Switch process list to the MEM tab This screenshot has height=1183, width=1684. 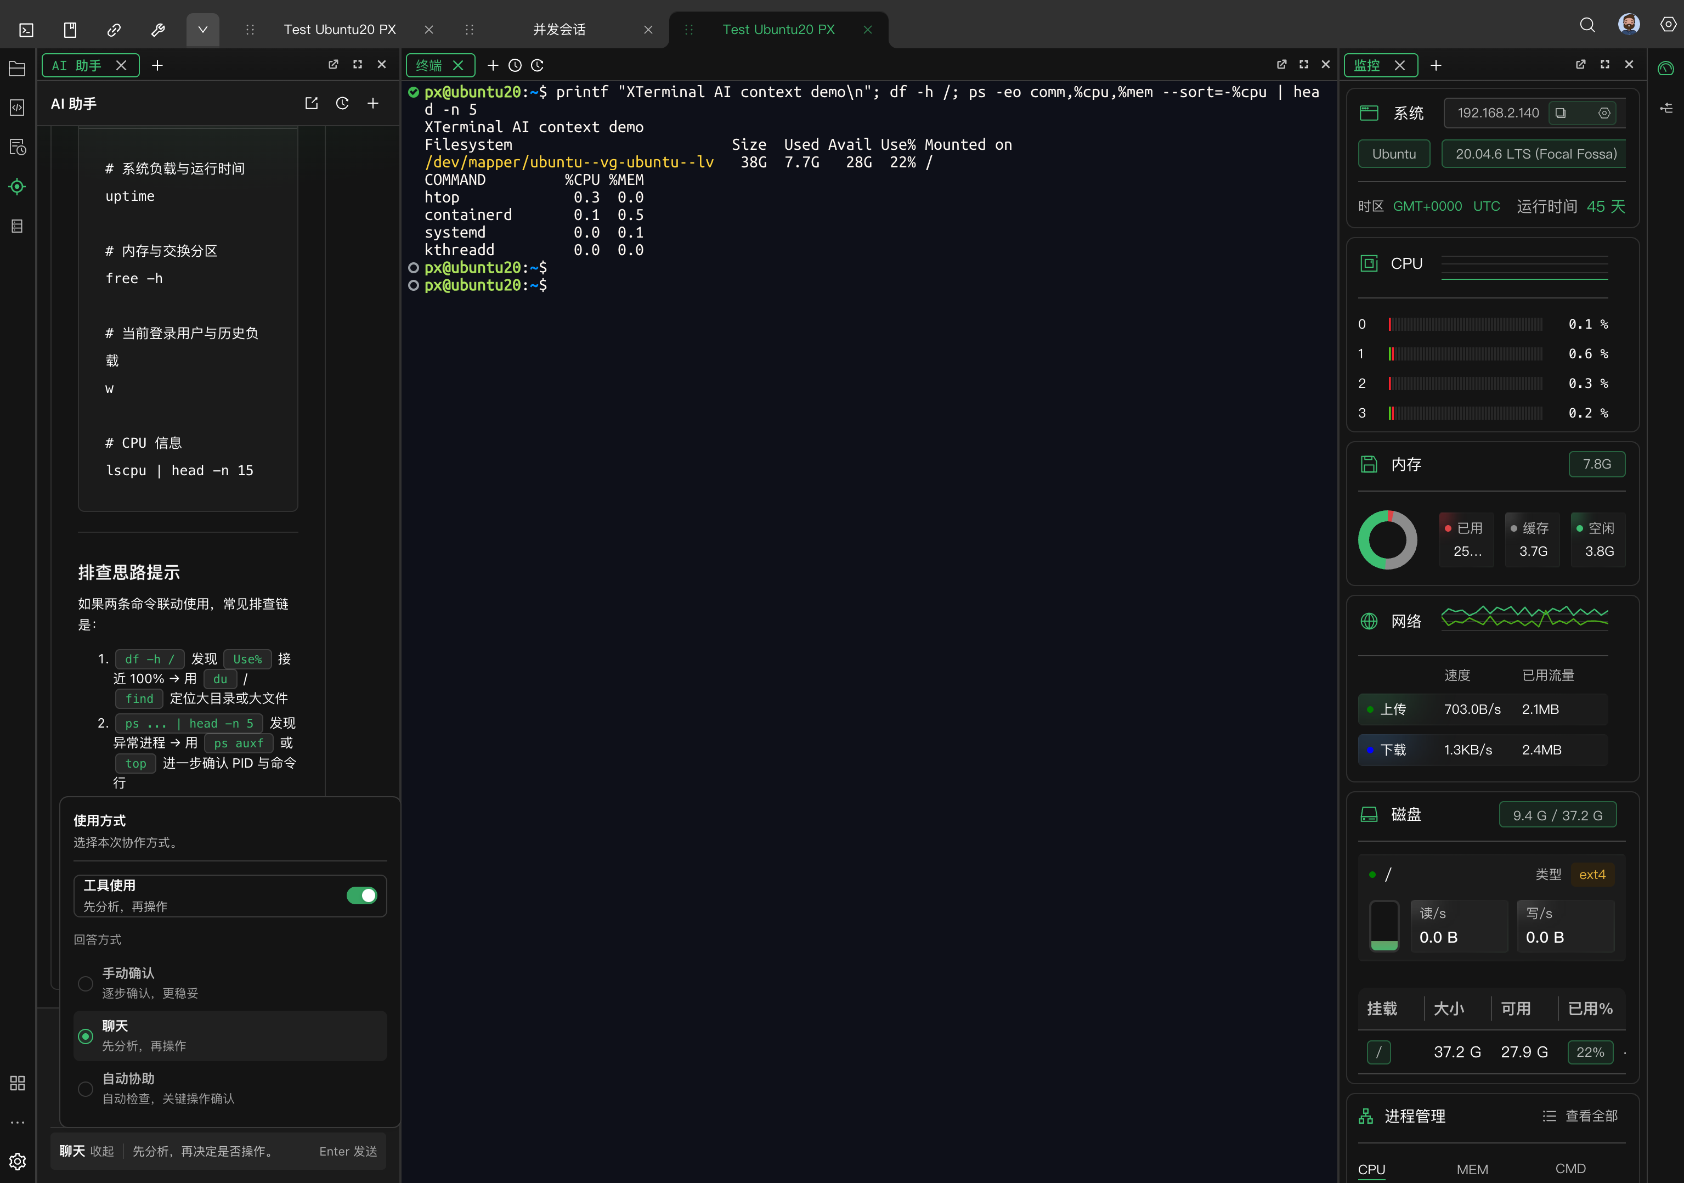click(1472, 1169)
